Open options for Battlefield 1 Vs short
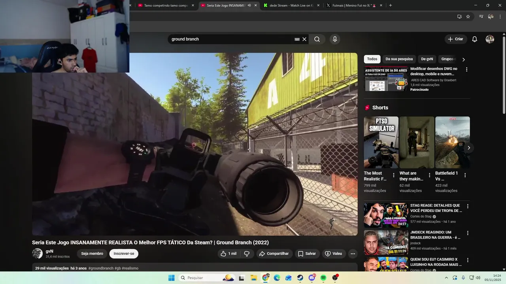This screenshot has height=284, width=506. point(465,175)
